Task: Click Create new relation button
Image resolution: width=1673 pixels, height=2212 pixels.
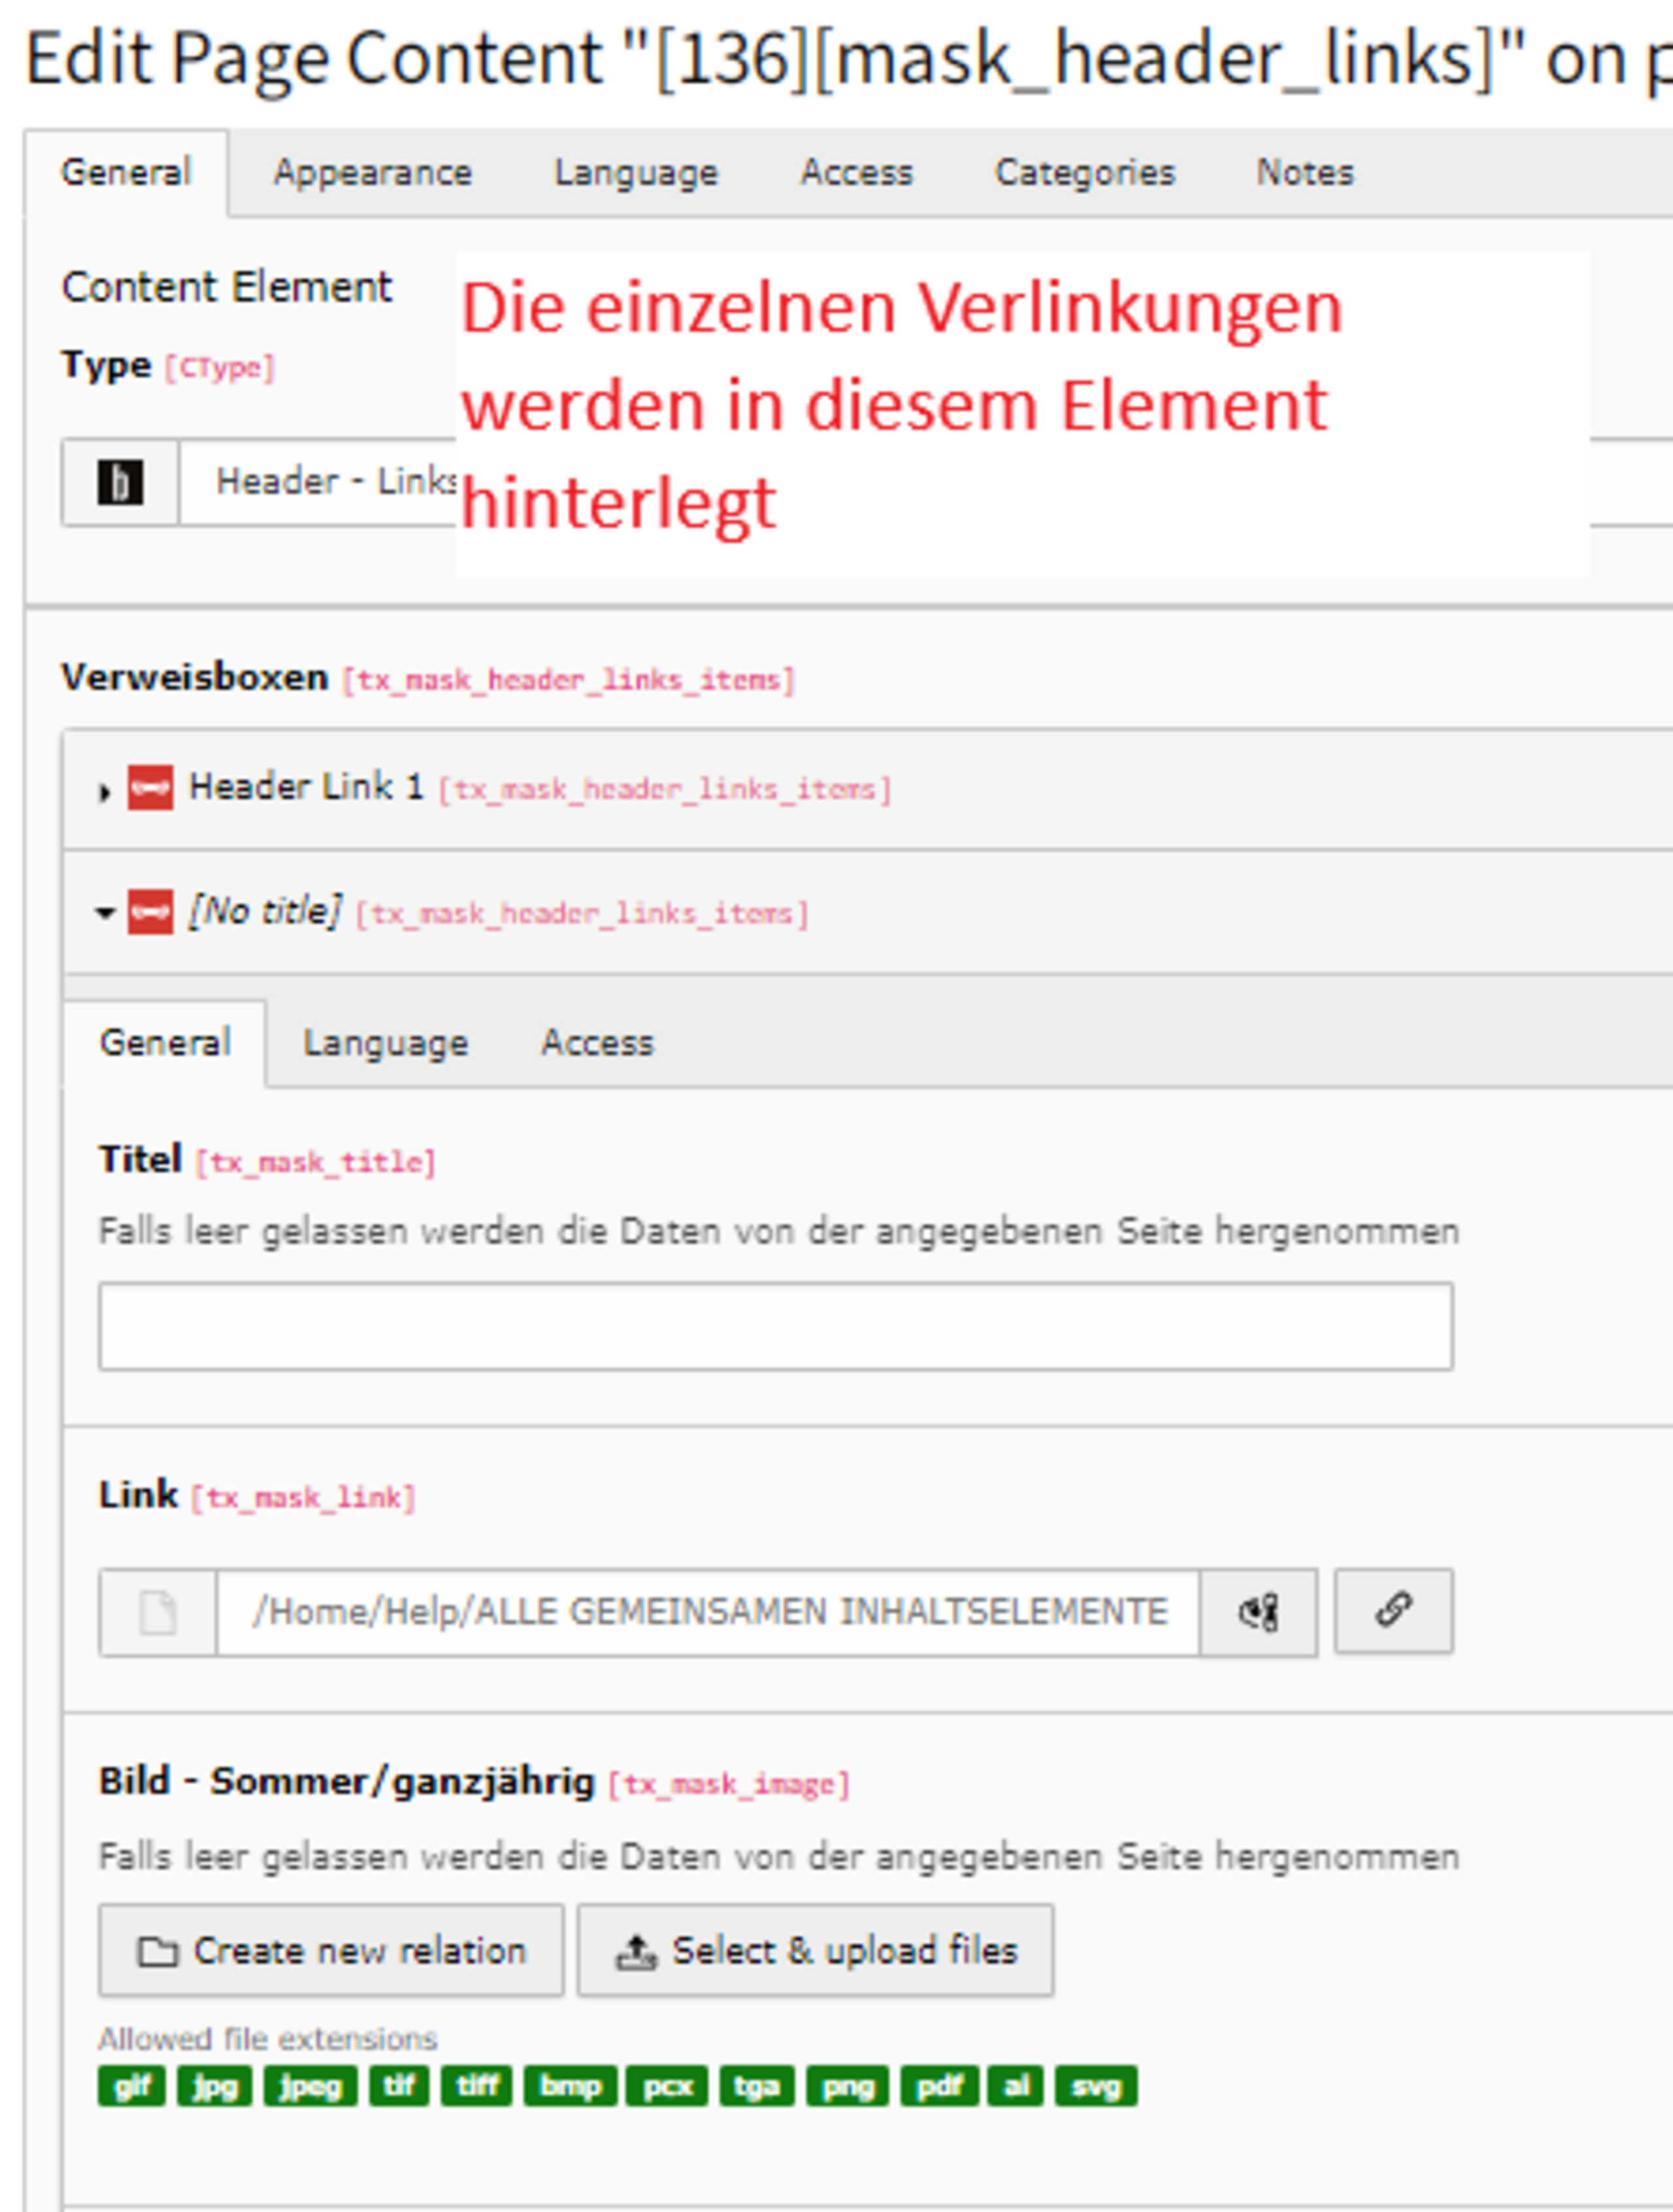Action: pyautogui.click(x=331, y=1950)
